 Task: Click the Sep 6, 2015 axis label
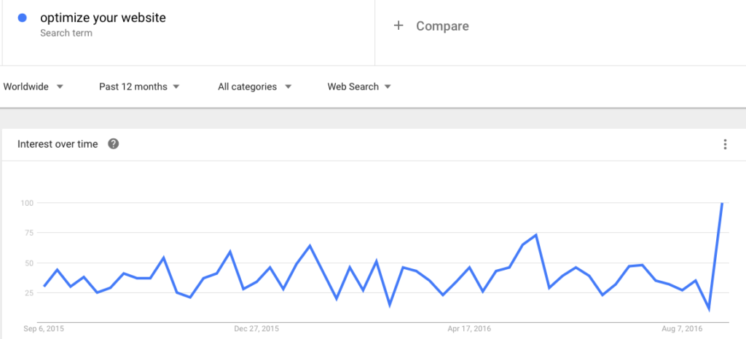[x=44, y=329]
